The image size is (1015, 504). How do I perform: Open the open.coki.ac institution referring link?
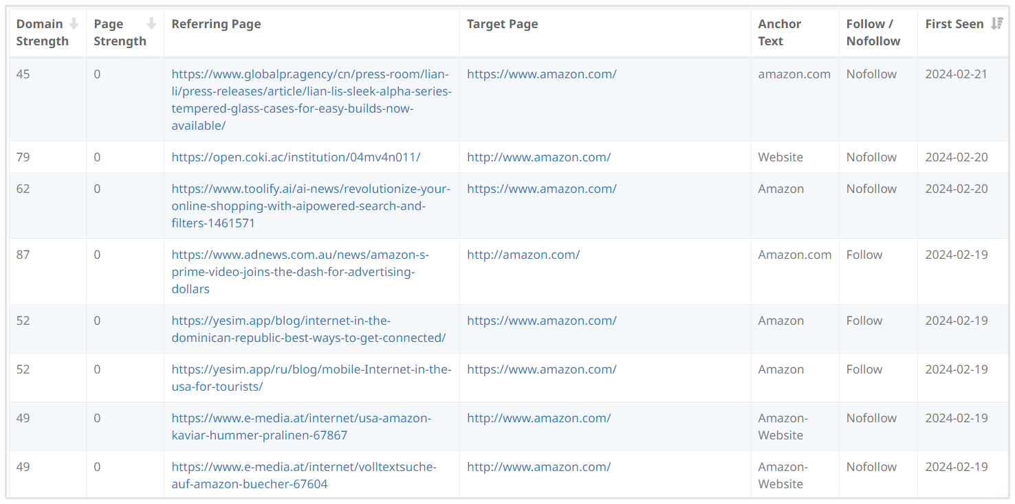click(296, 157)
